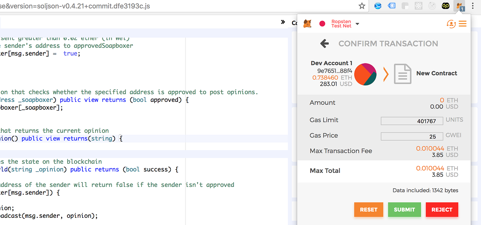Reject the transaction

[x=442, y=210]
